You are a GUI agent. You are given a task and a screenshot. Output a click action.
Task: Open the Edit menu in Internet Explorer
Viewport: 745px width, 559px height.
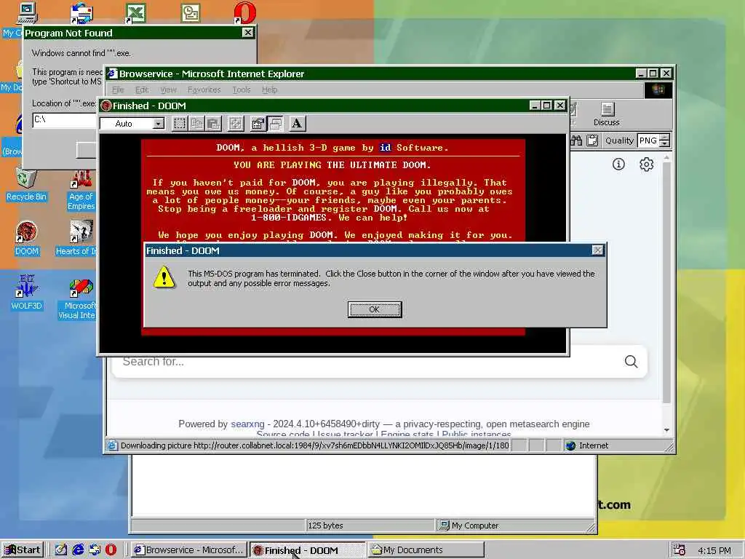point(142,90)
